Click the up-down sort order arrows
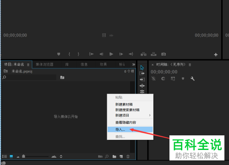 click(61, 156)
